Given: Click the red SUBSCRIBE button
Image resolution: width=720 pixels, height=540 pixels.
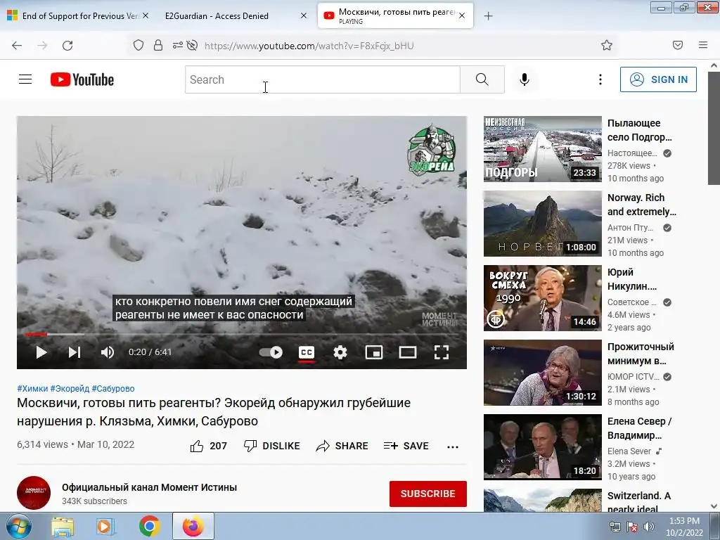Looking at the screenshot, I should (428, 494).
